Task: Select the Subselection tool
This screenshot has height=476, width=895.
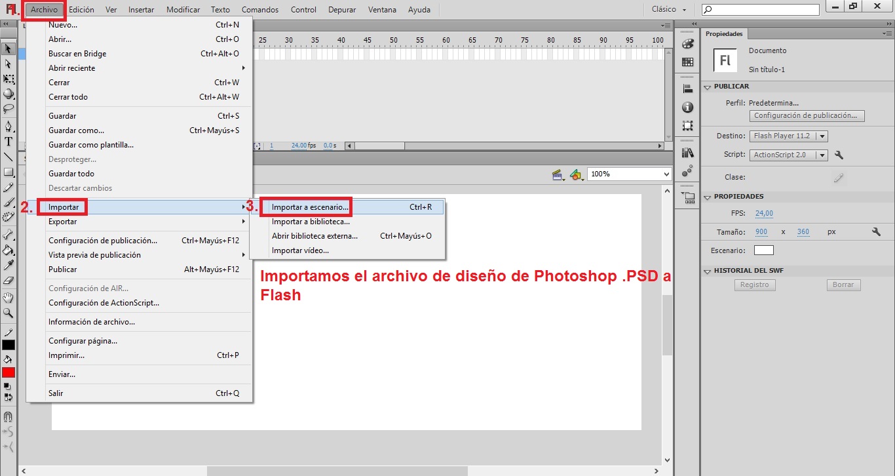Action: tap(9, 64)
